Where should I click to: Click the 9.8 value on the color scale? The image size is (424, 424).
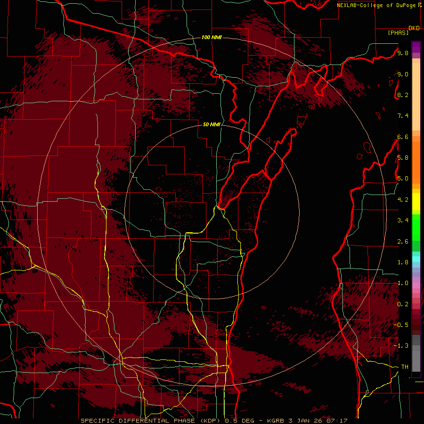point(403,53)
